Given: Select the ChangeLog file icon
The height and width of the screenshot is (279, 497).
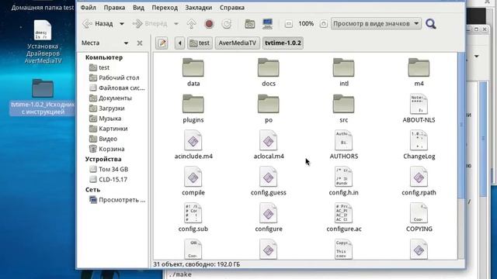Looking at the screenshot, I should click(x=419, y=140).
